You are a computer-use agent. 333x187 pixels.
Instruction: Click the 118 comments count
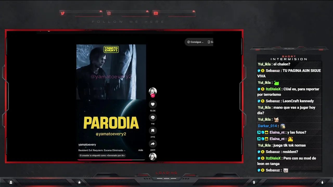(x=153, y=124)
